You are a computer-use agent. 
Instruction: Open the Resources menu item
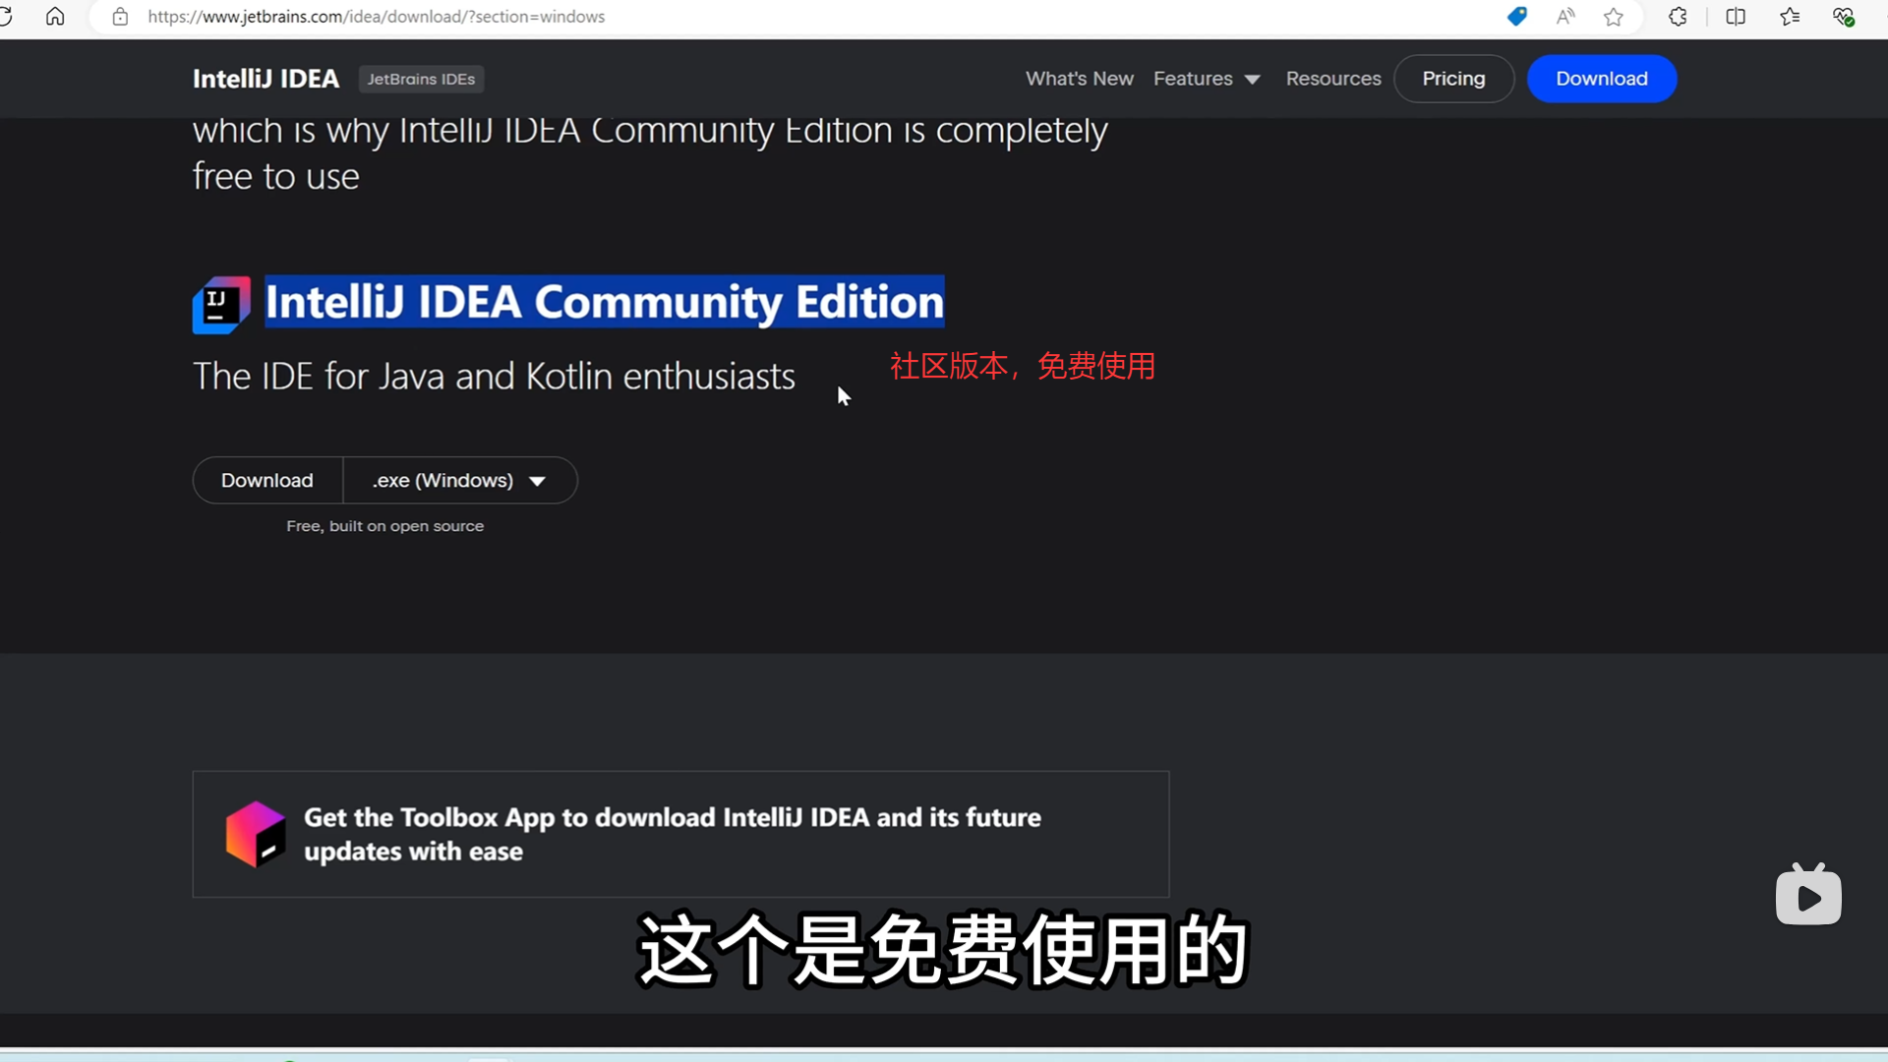coord(1332,79)
